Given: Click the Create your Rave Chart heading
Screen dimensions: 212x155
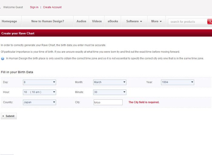Looking at the screenshot, I should click(18, 33).
